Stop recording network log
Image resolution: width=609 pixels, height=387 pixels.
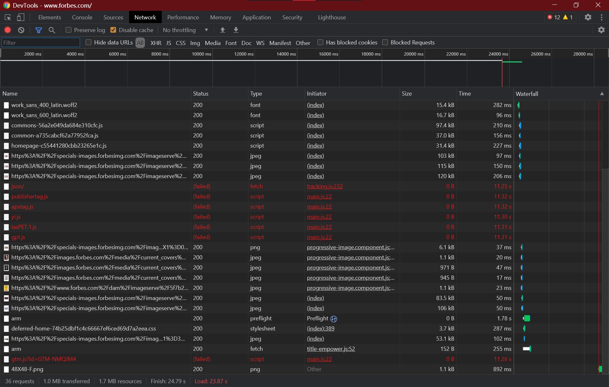point(8,30)
